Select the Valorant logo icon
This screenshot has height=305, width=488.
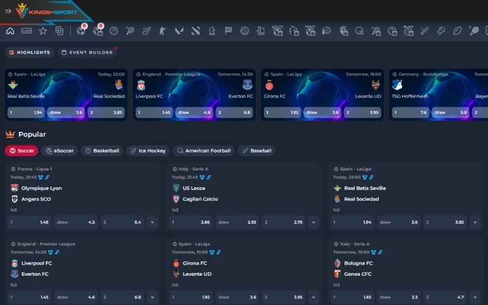click(x=179, y=31)
